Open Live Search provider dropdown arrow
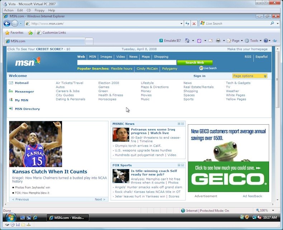 click(278, 24)
